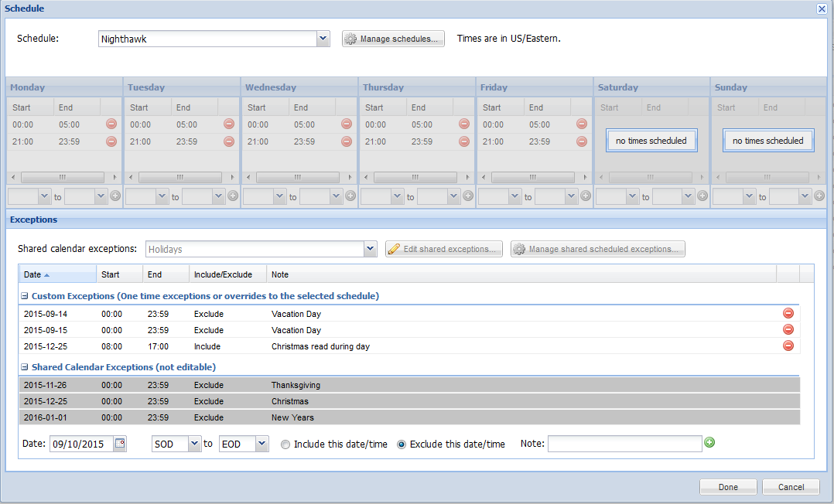Delete the Christmas read during day exception
Screen dimensions: 834x504
tap(788, 346)
